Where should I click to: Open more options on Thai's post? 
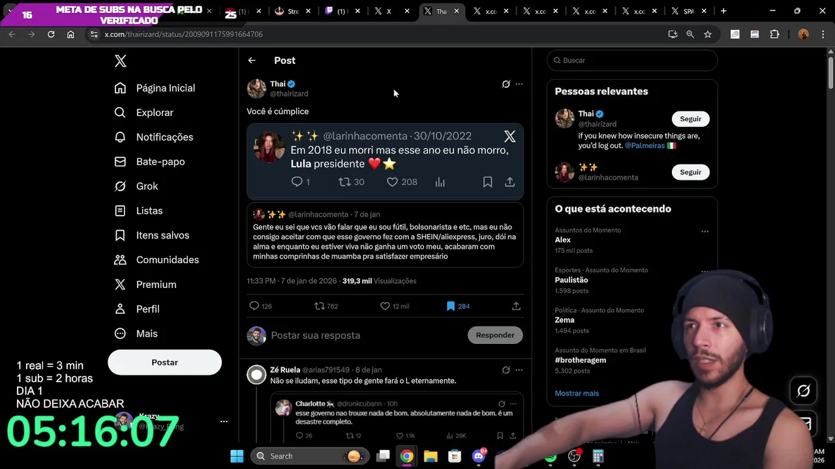click(519, 84)
